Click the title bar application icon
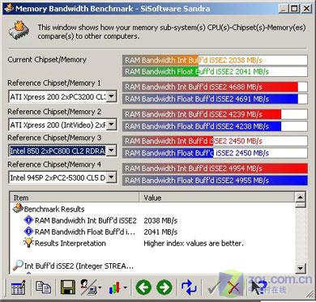Image resolution: width=316 pixels, height=302 pixels. pyautogui.click(x=9, y=8)
